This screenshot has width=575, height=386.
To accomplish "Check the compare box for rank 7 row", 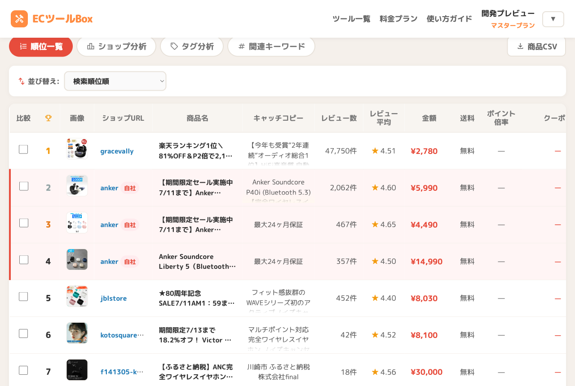I will (23, 370).
